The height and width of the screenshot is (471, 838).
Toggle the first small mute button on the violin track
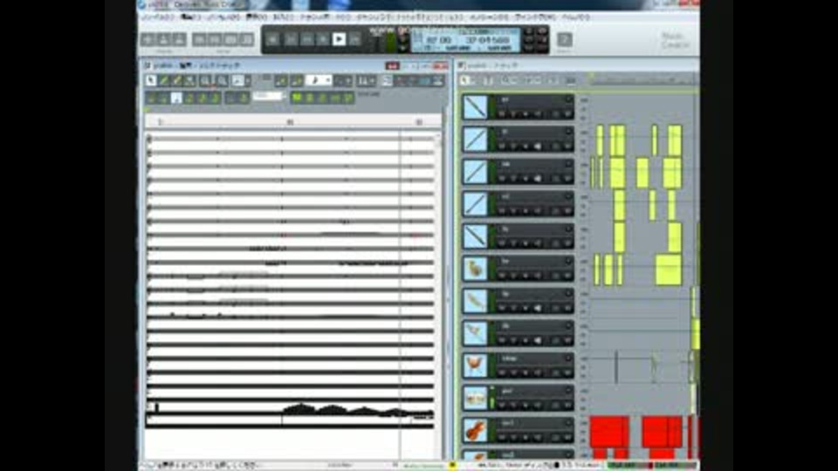tap(502, 437)
